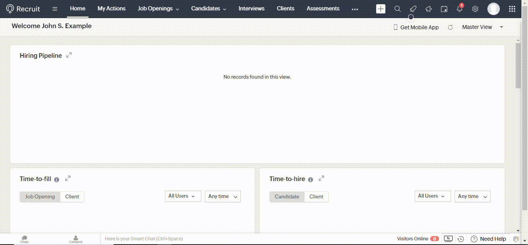Click the plus quick-create icon
Image resolution: width=528 pixels, height=245 pixels.
381,9
